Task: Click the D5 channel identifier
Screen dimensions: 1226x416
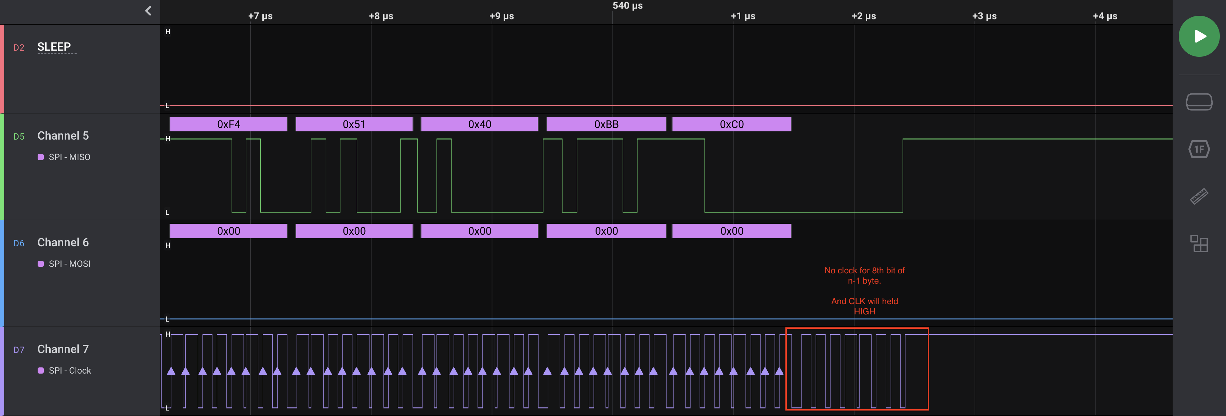Action: (x=18, y=136)
